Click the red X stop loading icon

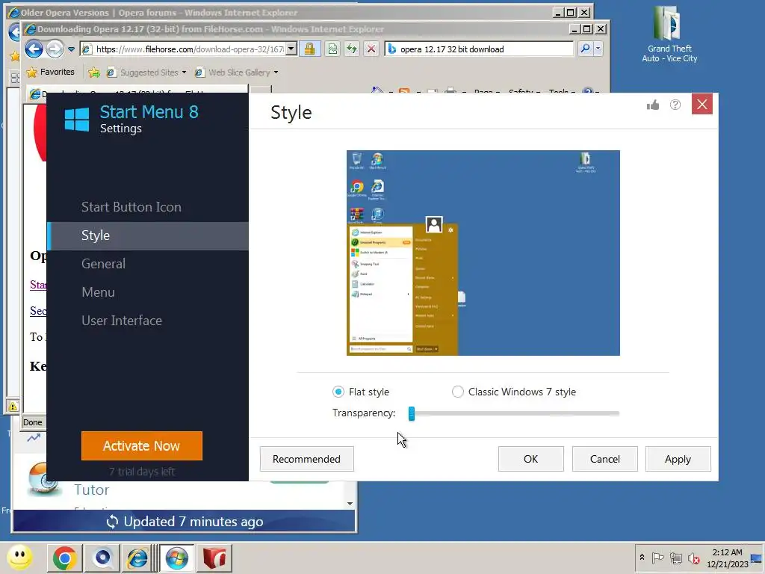[371, 49]
